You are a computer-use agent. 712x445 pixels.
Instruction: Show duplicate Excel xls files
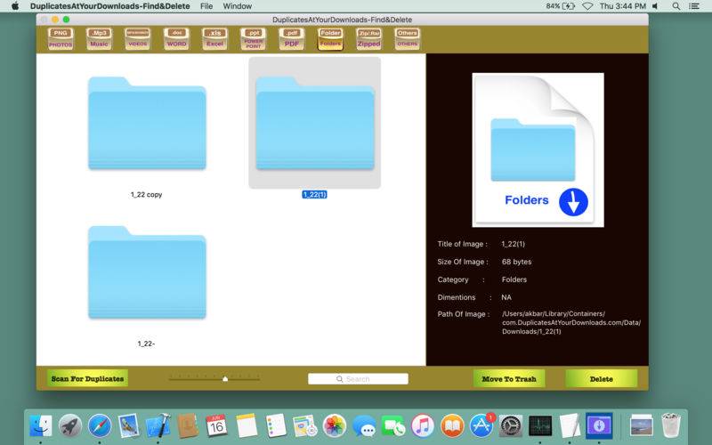pos(214,38)
